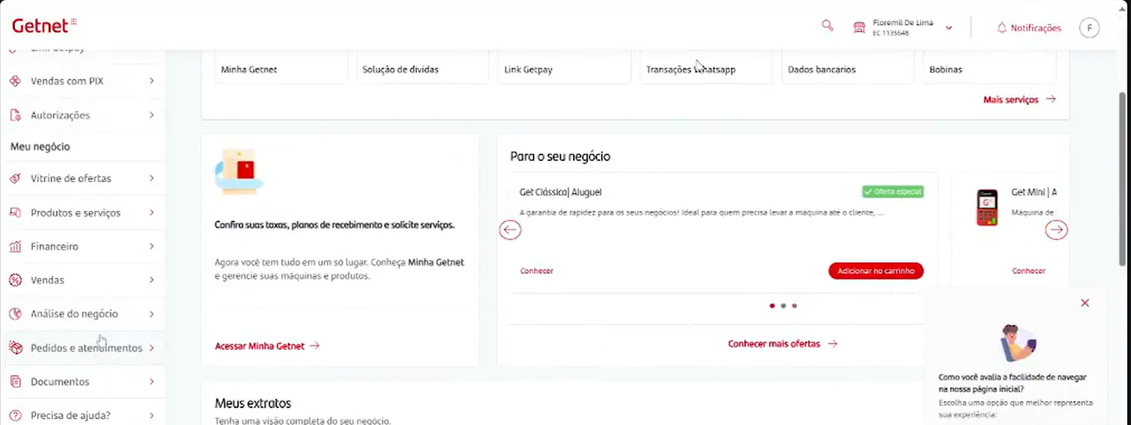Expand Documentos chevron

pos(151,381)
